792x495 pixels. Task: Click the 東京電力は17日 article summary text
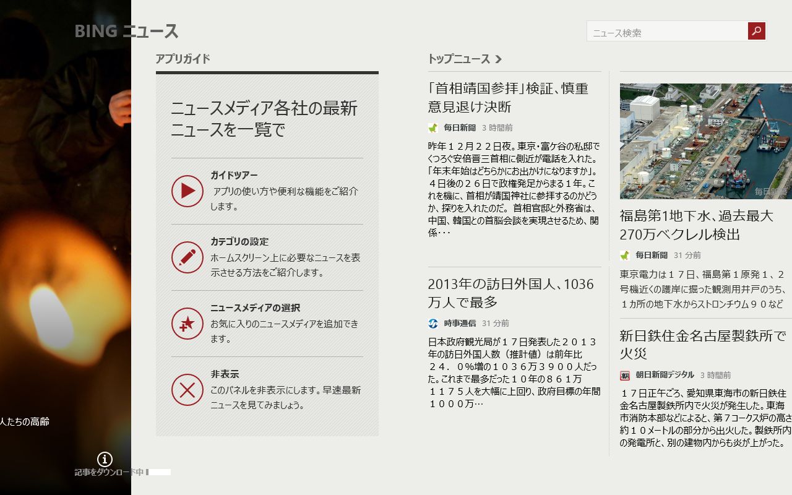[x=703, y=289]
